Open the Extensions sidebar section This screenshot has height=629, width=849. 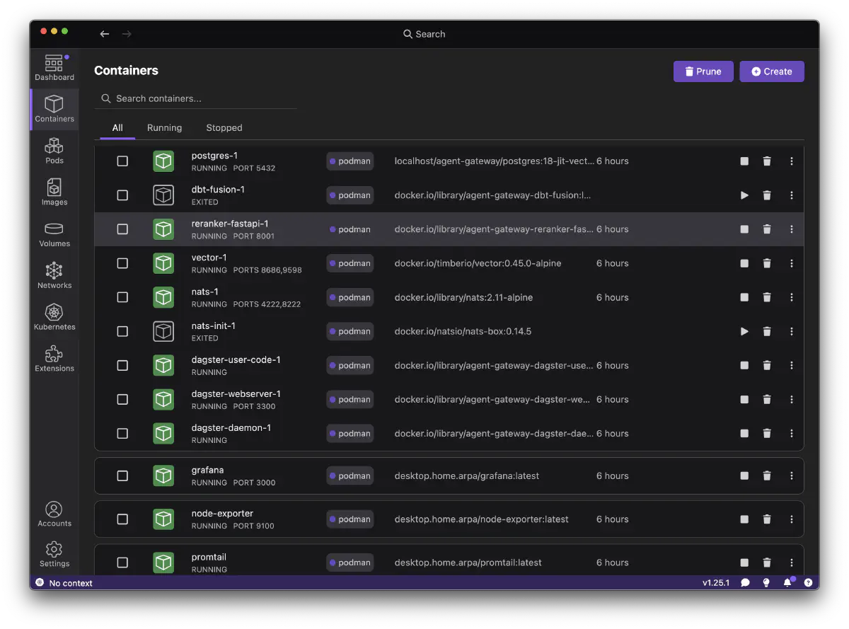tap(54, 359)
